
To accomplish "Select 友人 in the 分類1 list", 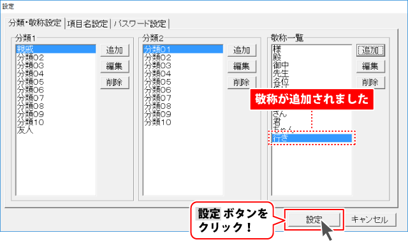I will (x=56, y=130).
